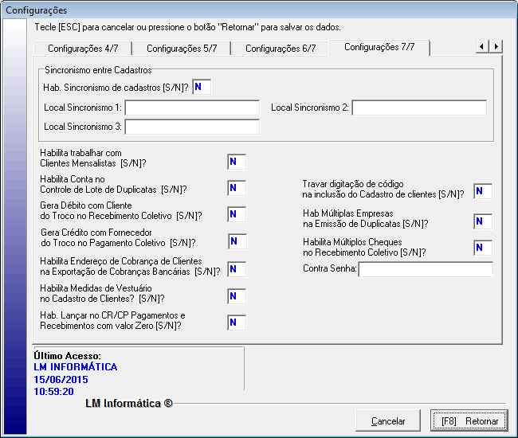Select Troco no Pagamento Coletivo S/N box
The height and width of the screenshot is (438, 518).
tap(237, 242)
